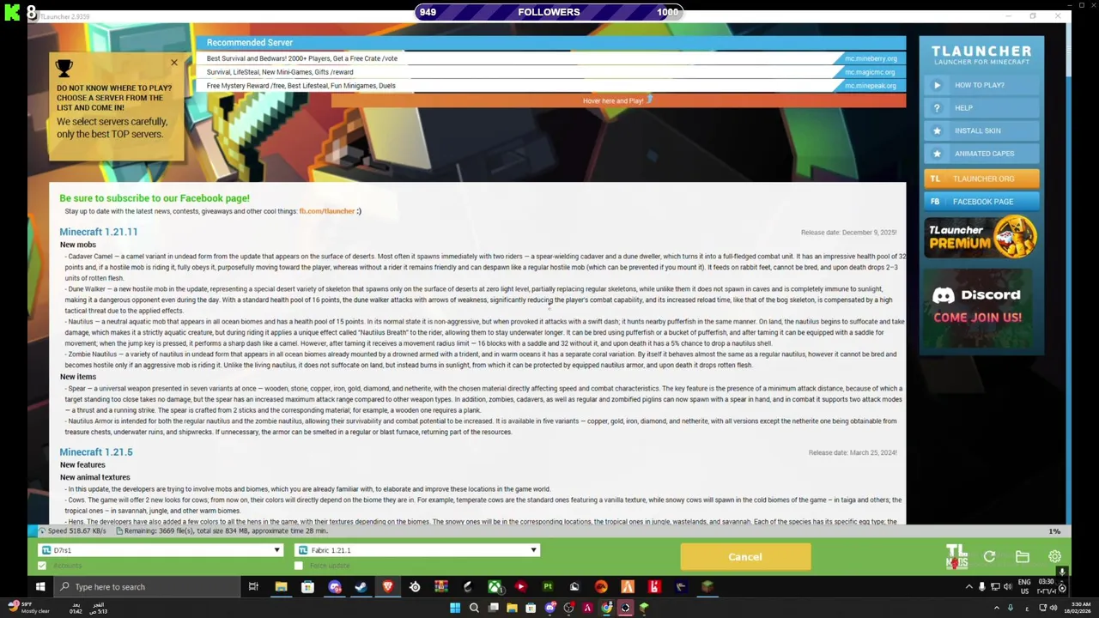Click the 03:30 clock in Windows 10 tray
1099x618 pixels.
point(1046,587)
